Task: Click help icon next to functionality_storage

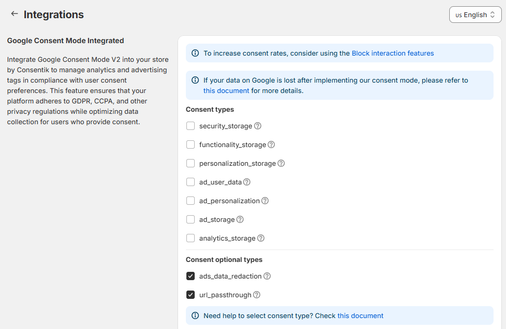Action: pyautogui.click(x=271, y=144)
